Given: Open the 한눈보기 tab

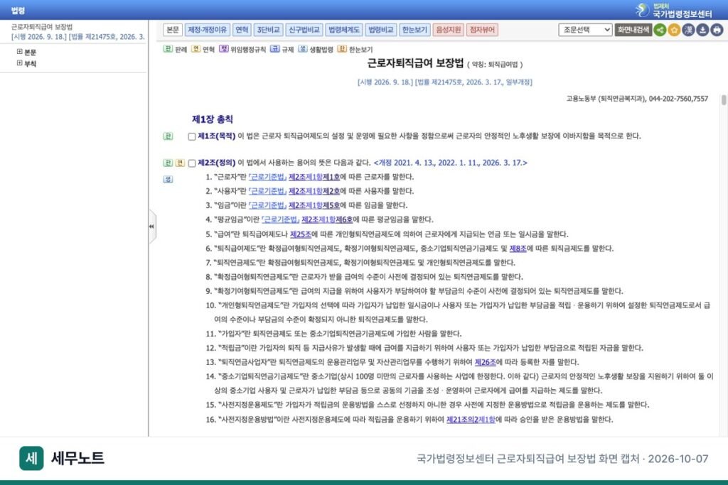Looking at the screenshot, I should click(414, 30).
